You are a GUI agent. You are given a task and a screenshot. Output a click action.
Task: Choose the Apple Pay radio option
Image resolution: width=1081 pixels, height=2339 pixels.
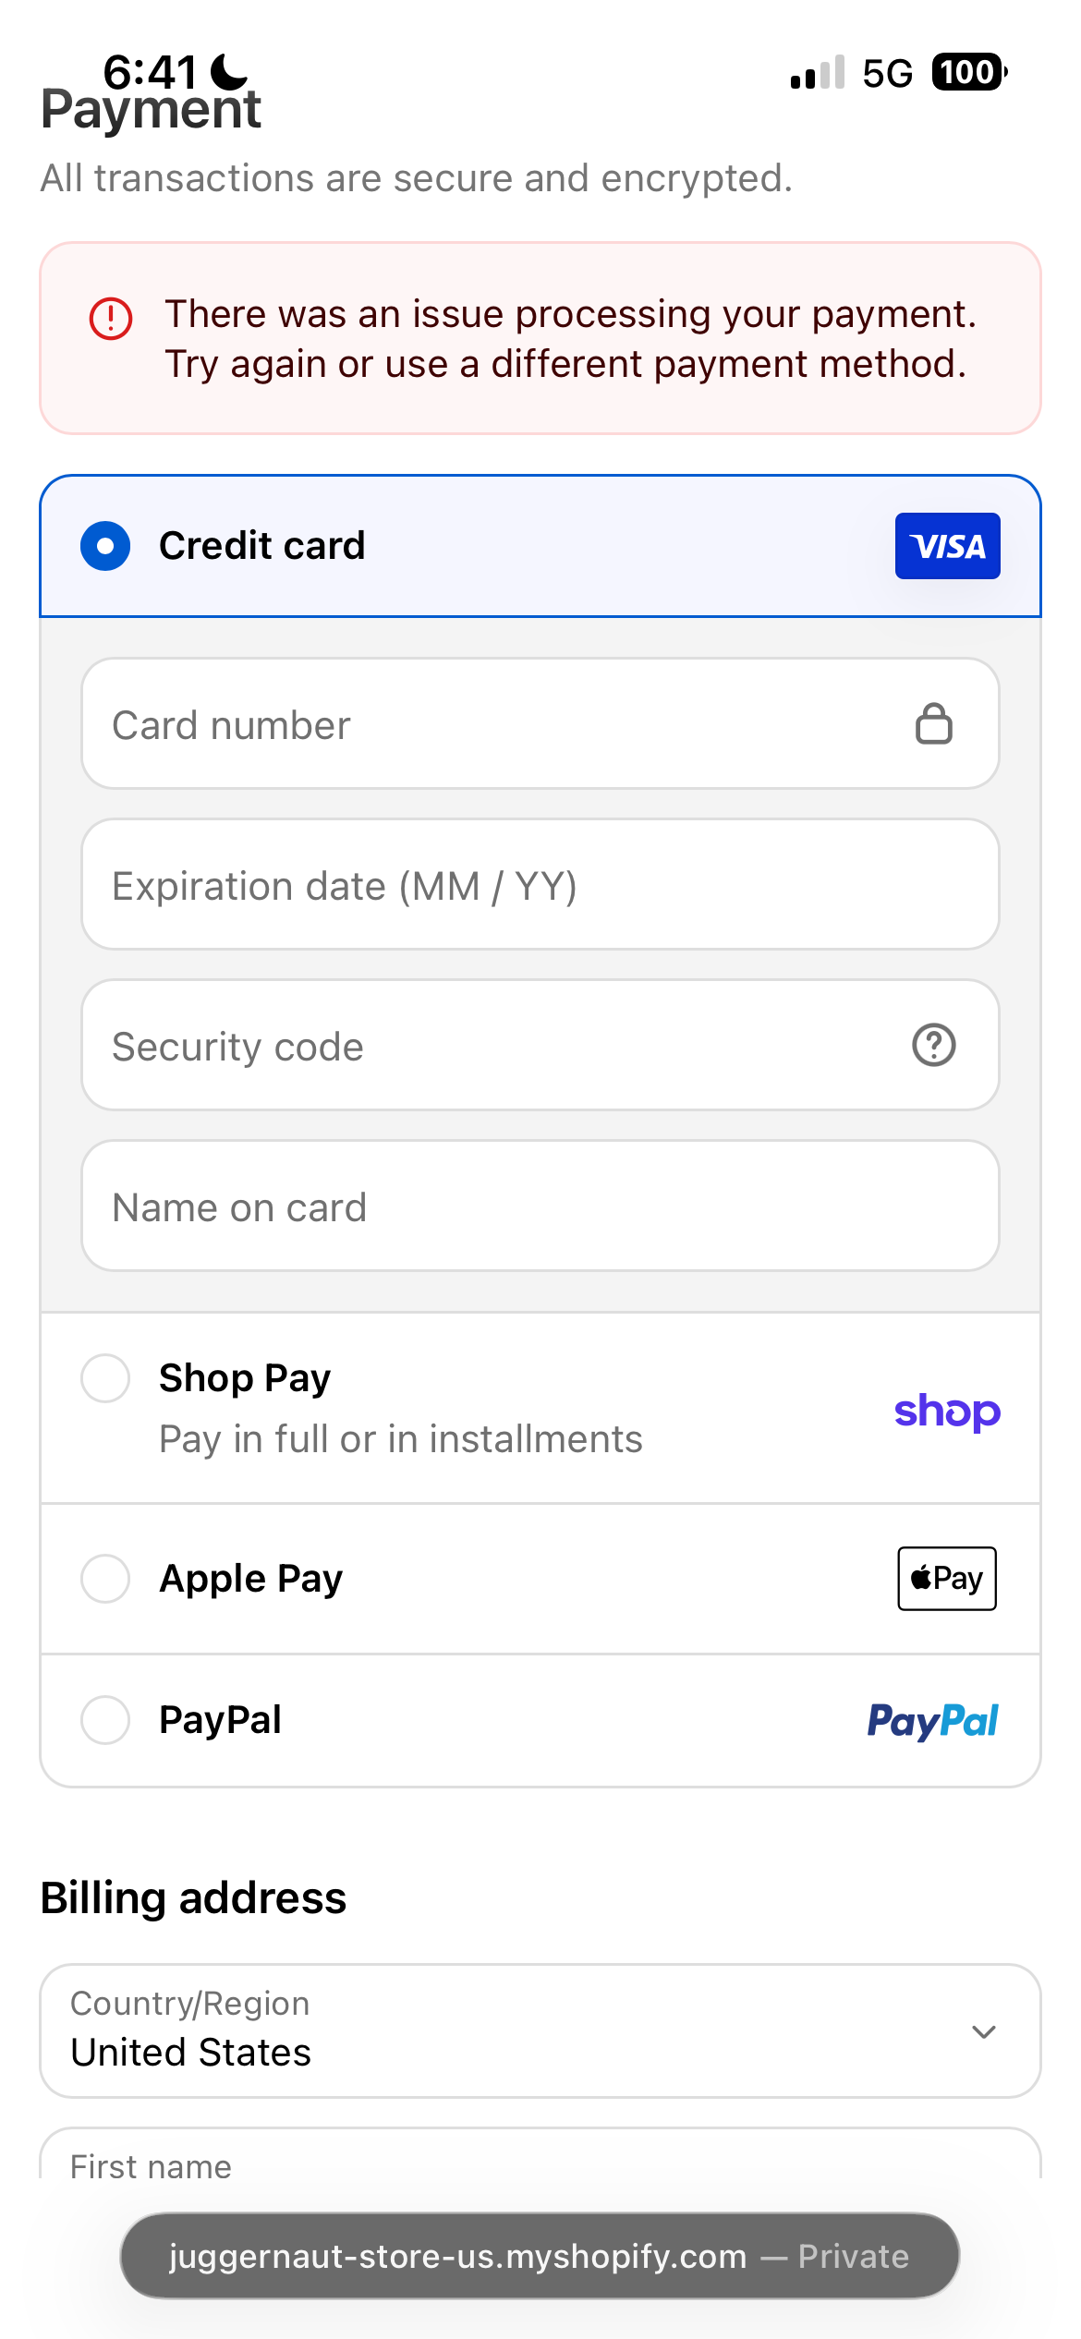[105, 1579]
